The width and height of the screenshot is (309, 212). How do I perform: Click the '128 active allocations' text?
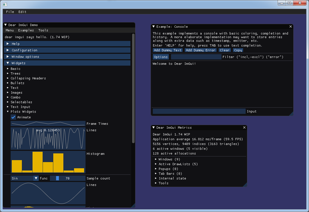(174, 153)
